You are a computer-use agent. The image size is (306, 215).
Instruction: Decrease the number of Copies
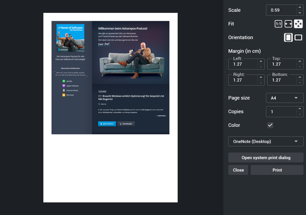click(x=300, y=114)
